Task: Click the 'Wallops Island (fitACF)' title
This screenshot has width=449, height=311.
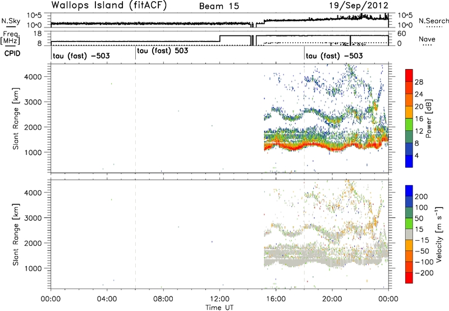Action: click(109, 6)
